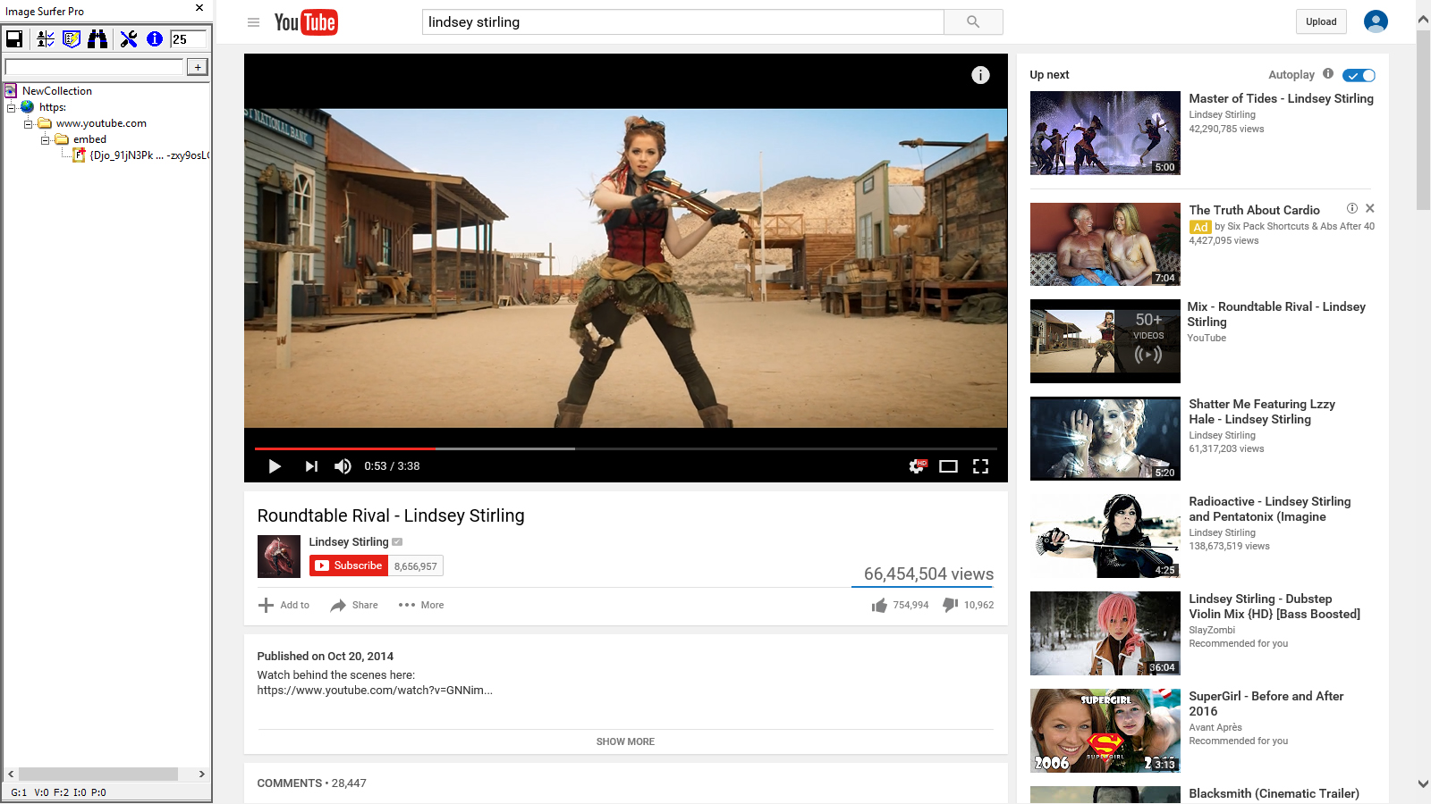Click the plus button beside the text field
1431x804 pixels.
[198, 67]
